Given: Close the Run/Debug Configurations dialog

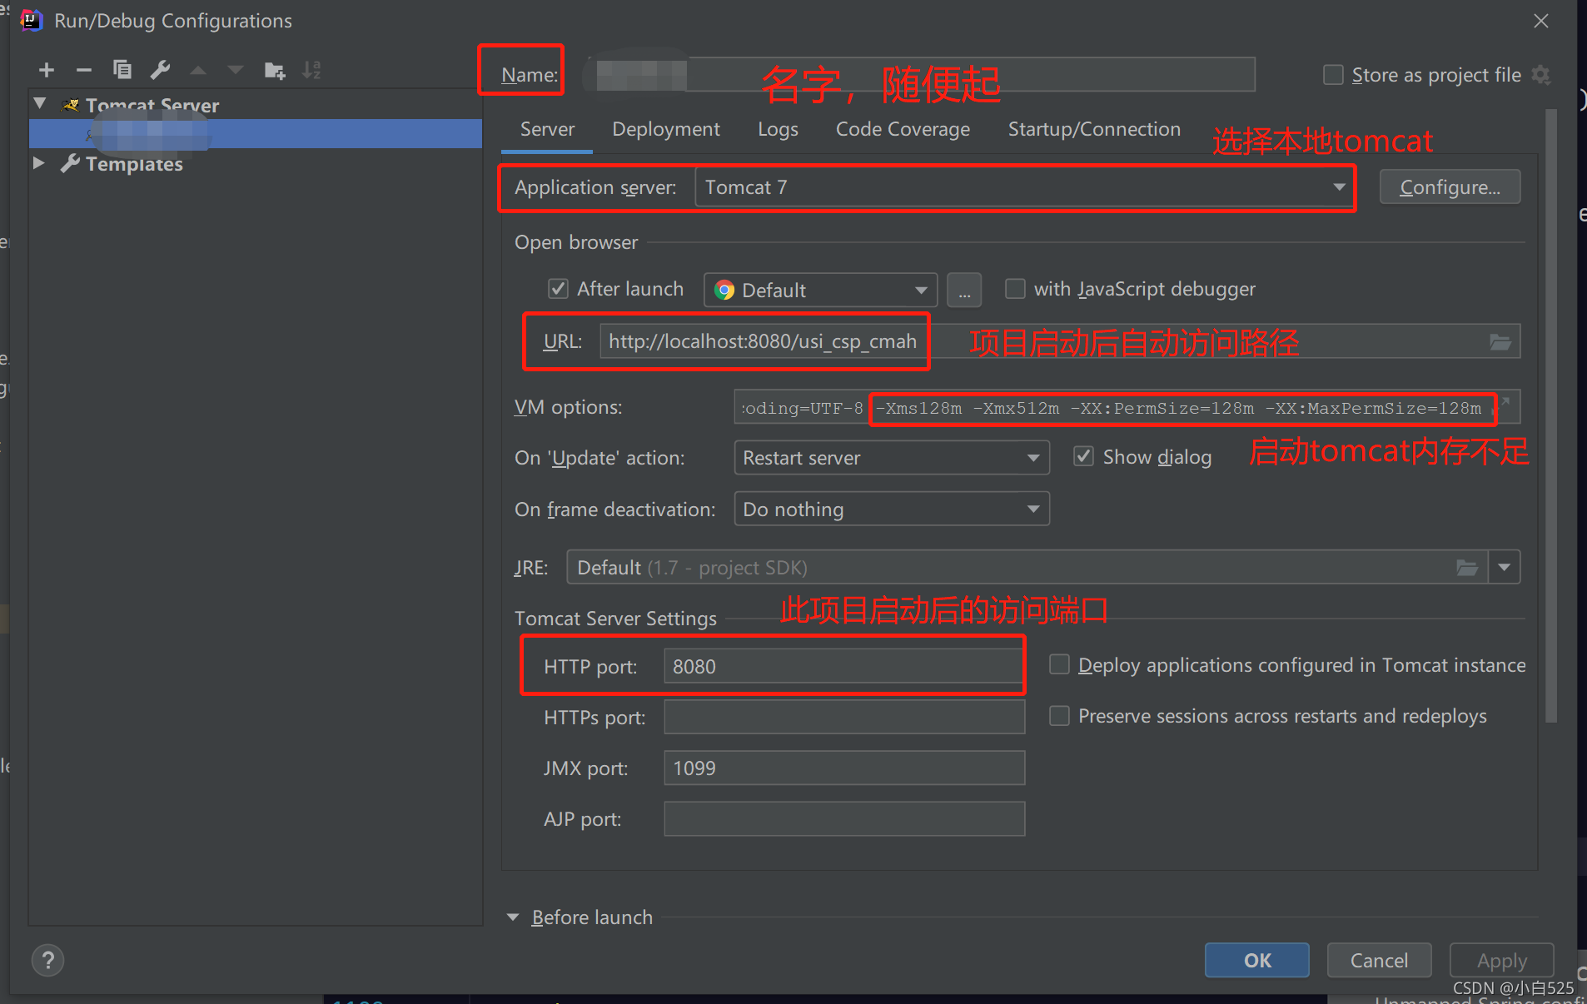Looking at the screenshot, I should pyautogui.click(x=1541, y=21).
